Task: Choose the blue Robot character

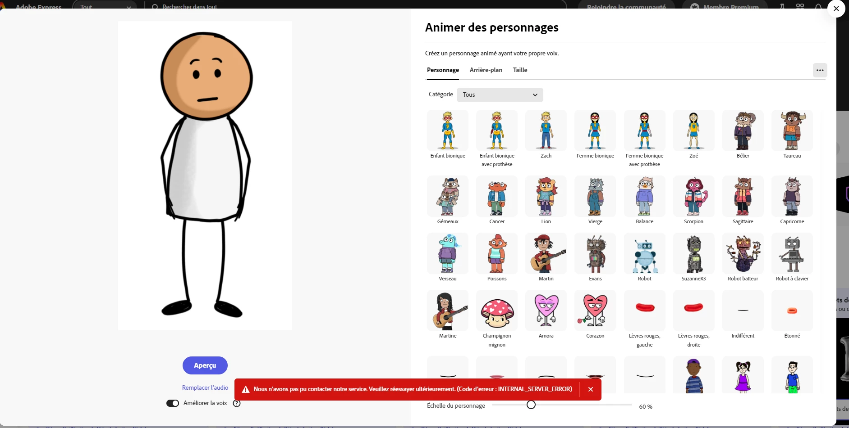Action: (645, 253)
